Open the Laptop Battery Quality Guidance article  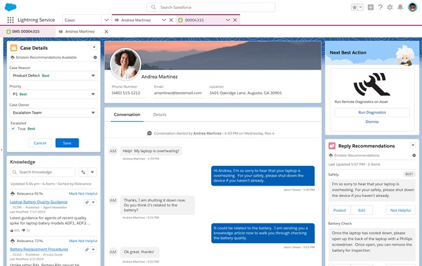coord(39,202)
